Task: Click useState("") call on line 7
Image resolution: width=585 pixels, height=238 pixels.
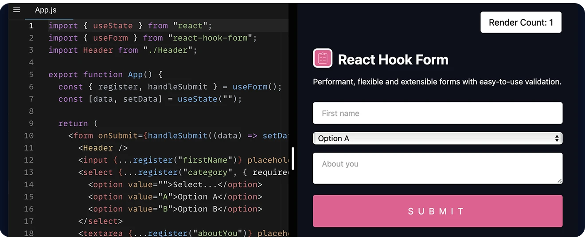Action: [207, 99]
